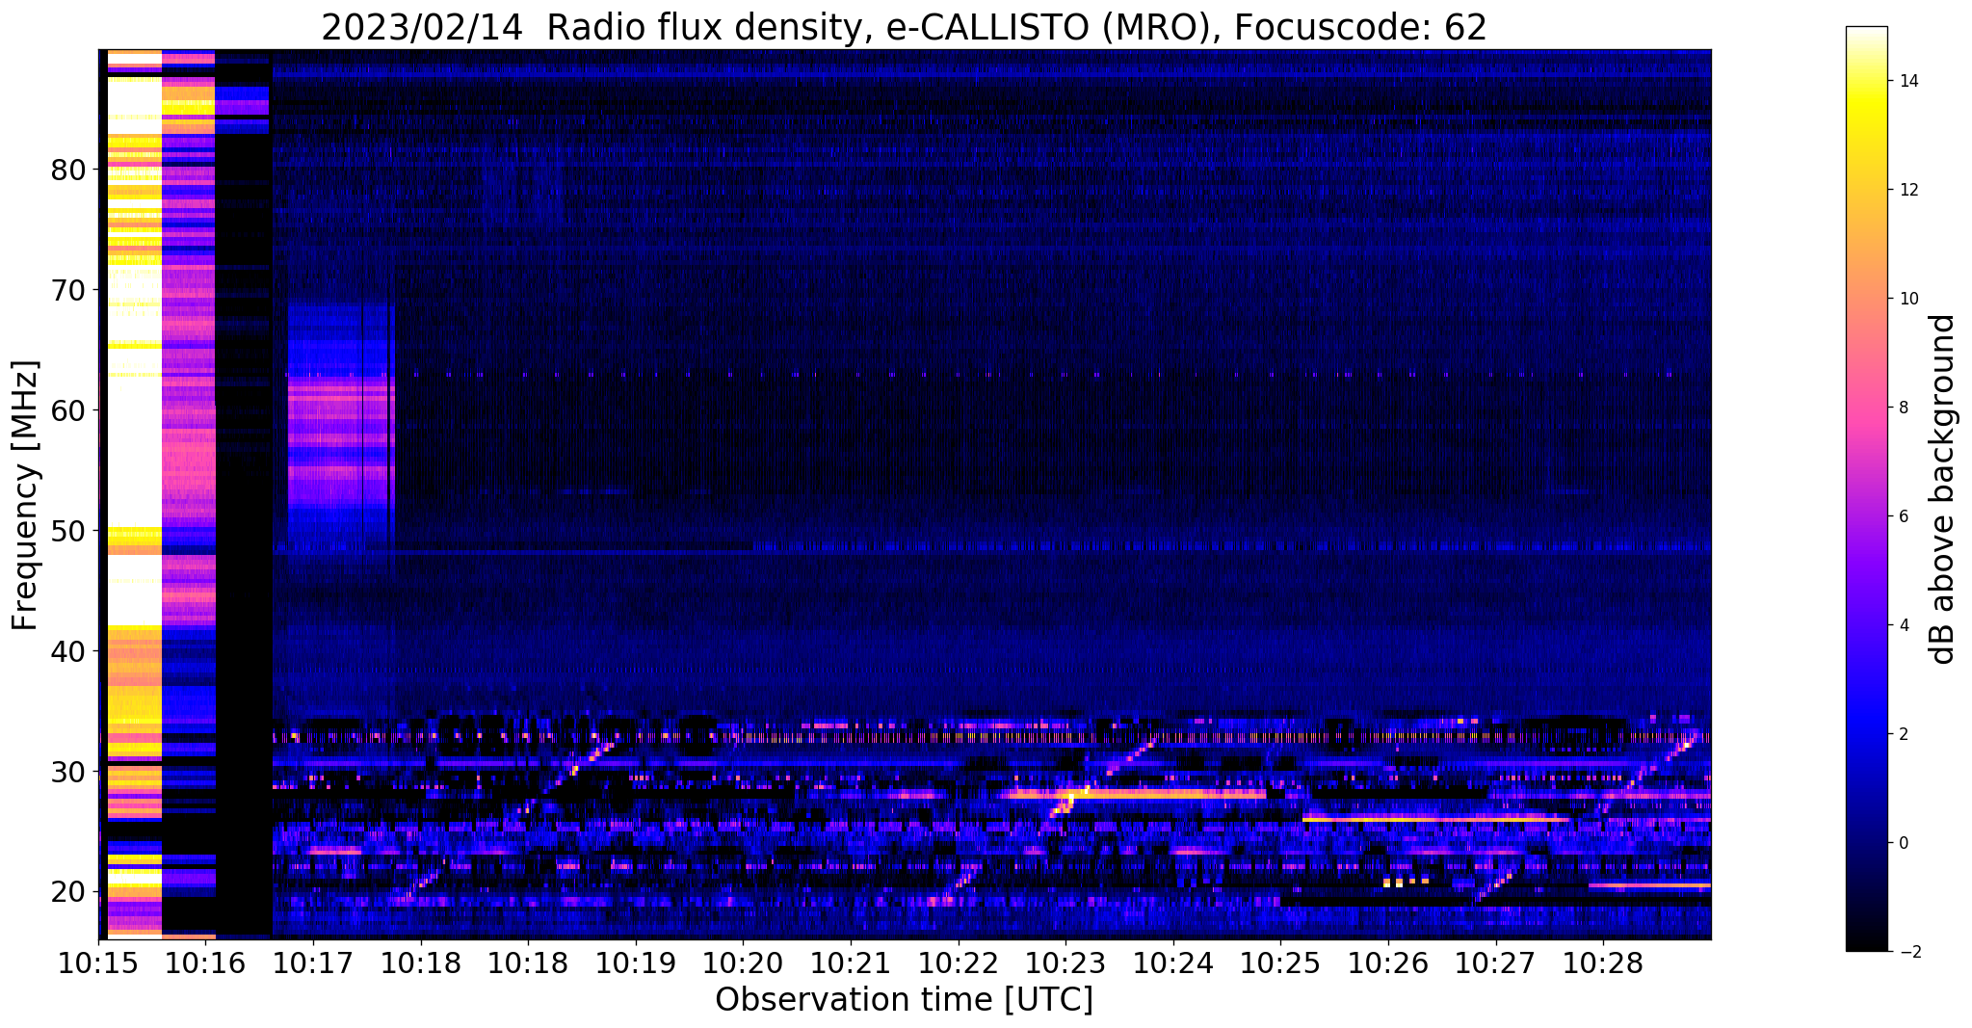The height and width of the screenshot is (1028, 1972).
Task: Click the 10:25 time tick label
Action: click(x=1280, y=963)
